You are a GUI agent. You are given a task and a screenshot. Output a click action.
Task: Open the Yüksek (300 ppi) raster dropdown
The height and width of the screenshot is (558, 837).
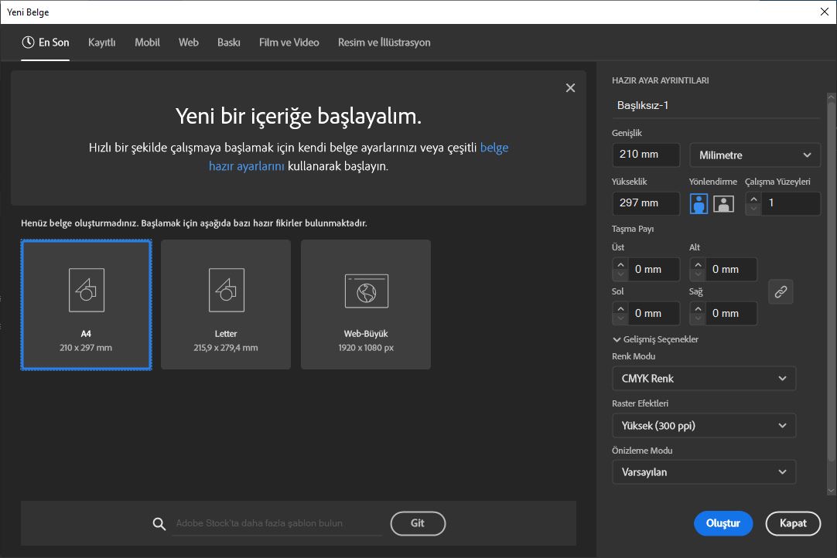[x=703, y=426]
